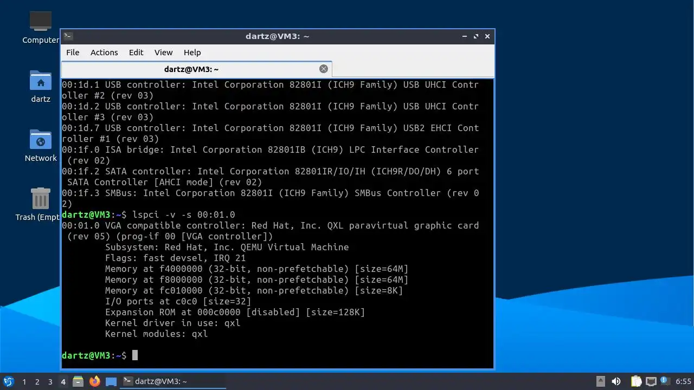Click the 'lspci -v -s 00:01.0' command text
The image size is (694, 390).
point(184,214)
